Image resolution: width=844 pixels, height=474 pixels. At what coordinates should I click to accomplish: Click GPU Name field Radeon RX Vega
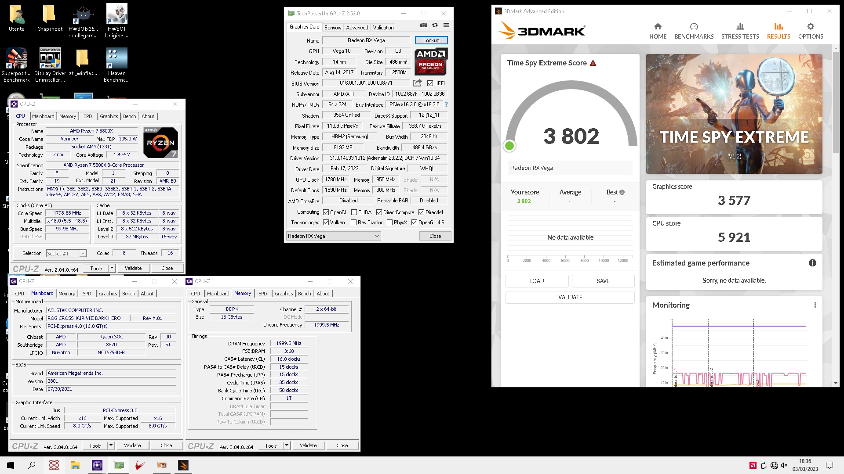[366, 40]
